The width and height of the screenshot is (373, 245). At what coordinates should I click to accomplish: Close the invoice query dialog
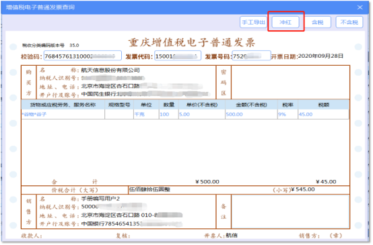click(360, 7)
